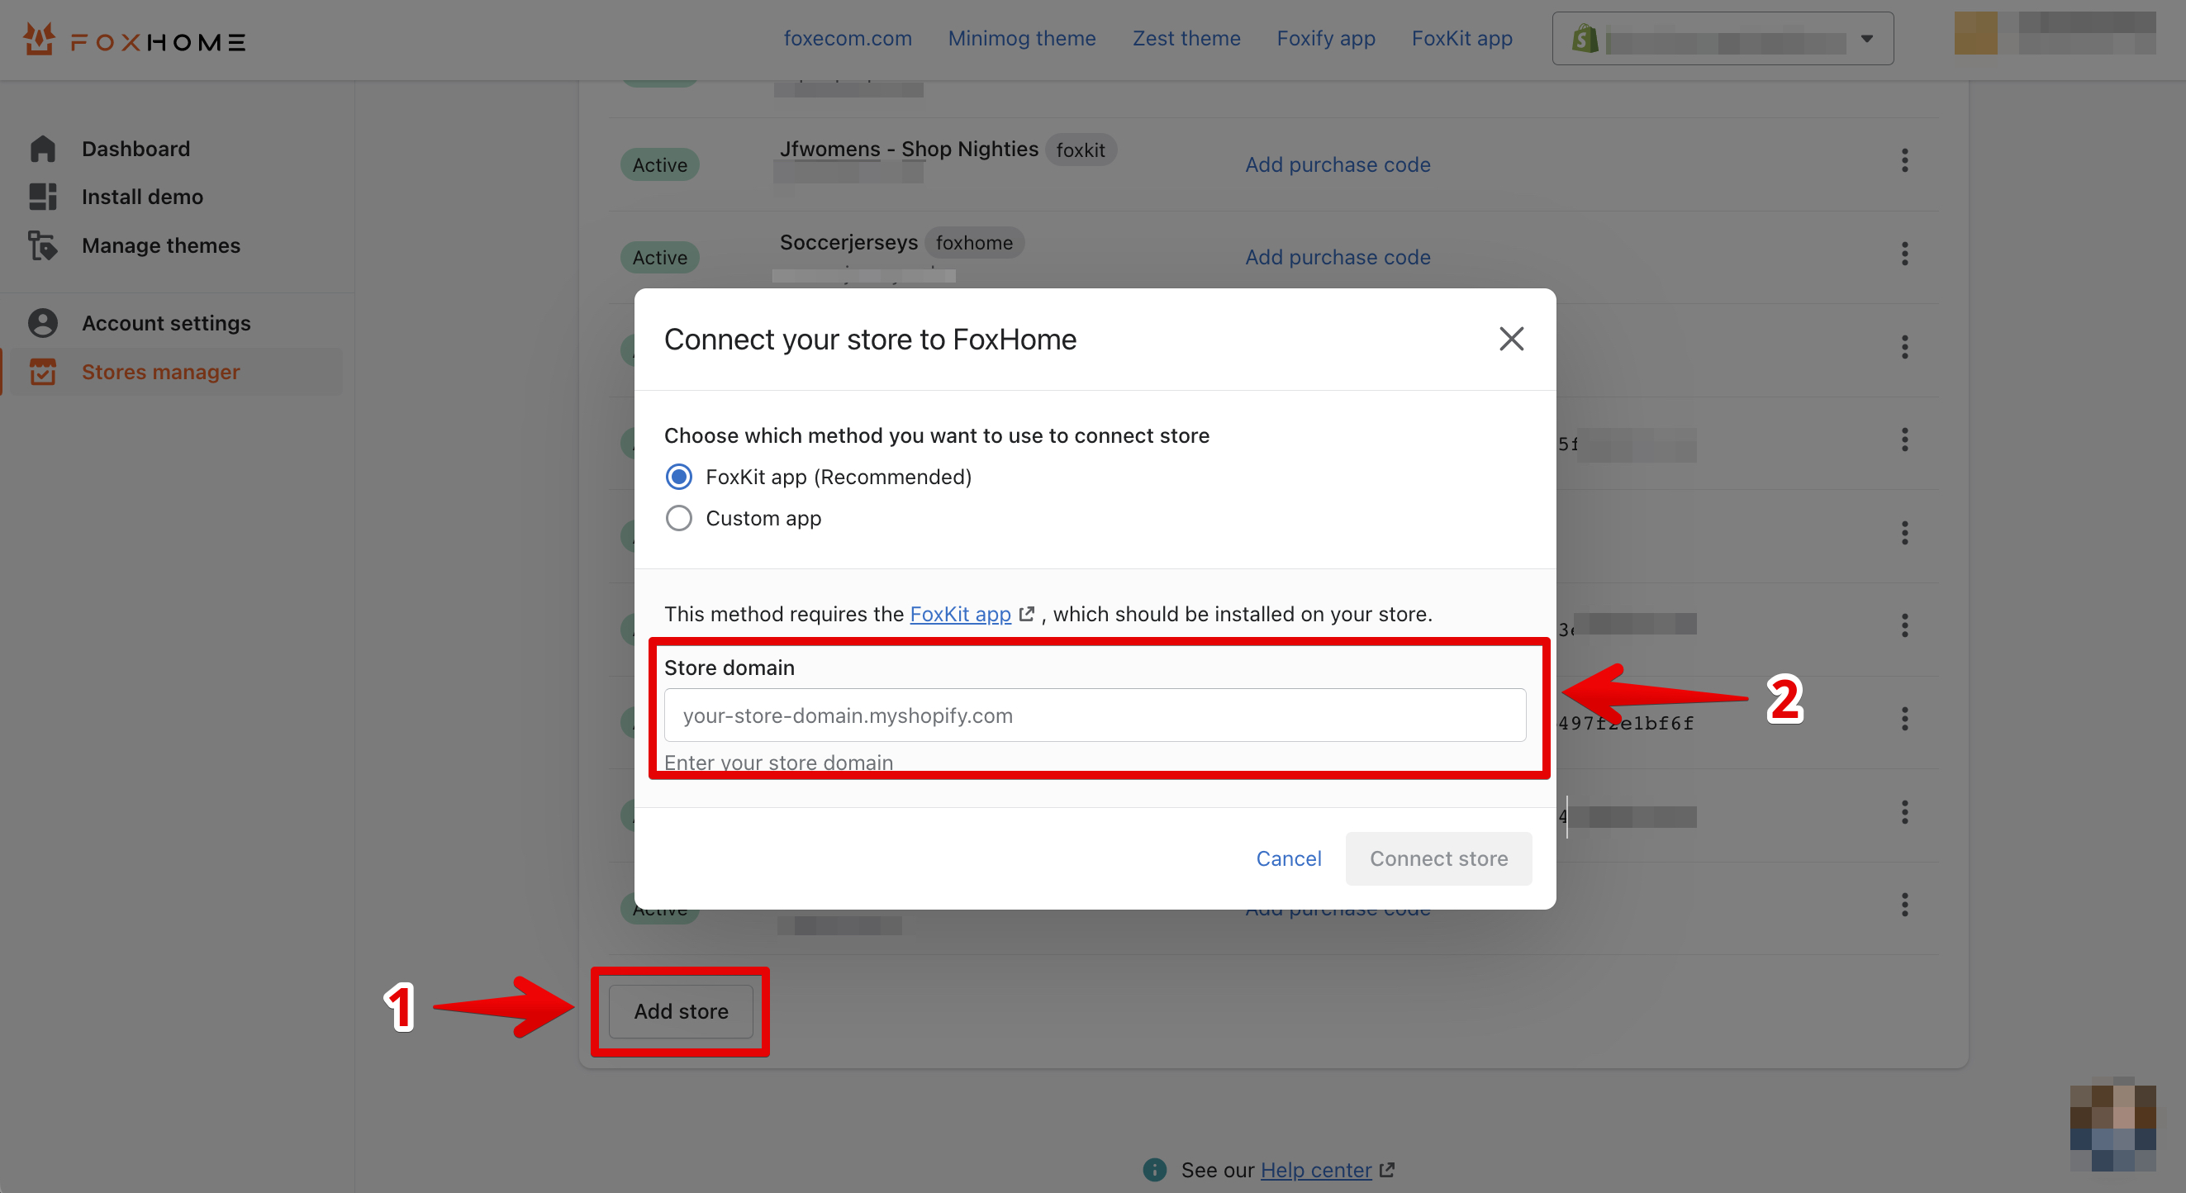2186x1193 pixels.
Task: Click the Connect store button
Action: [x=1438, y=858]
